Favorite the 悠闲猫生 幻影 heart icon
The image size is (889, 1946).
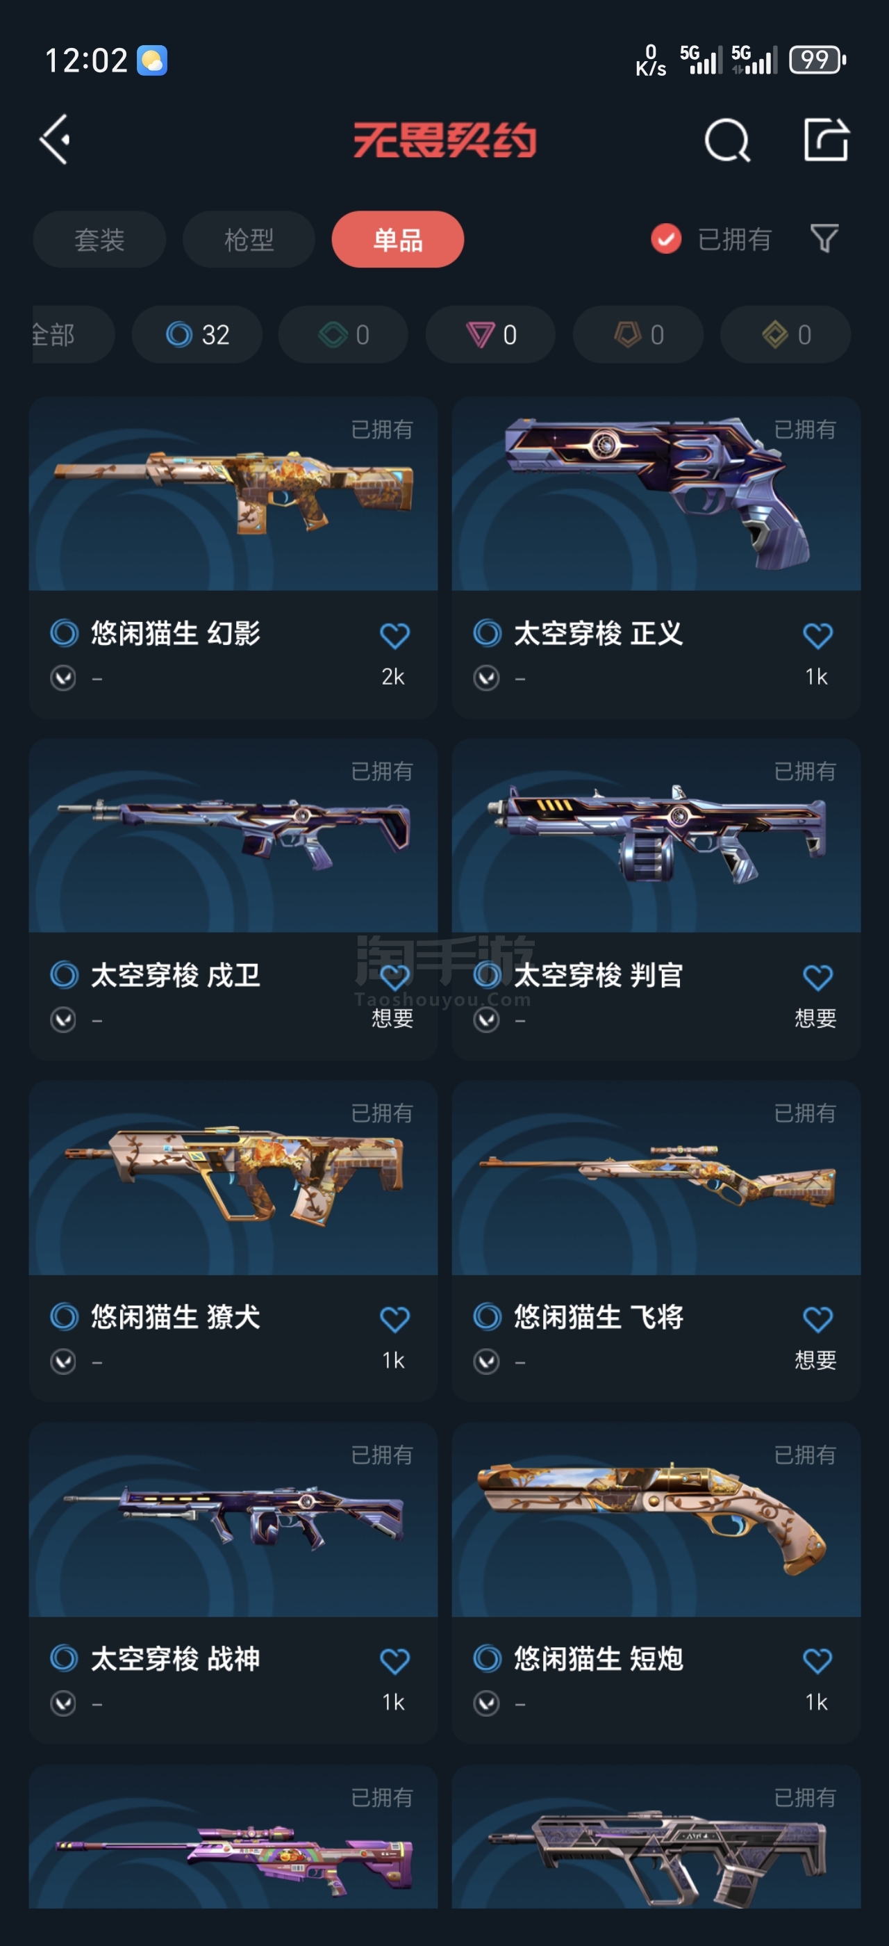(x=394, y=635)
